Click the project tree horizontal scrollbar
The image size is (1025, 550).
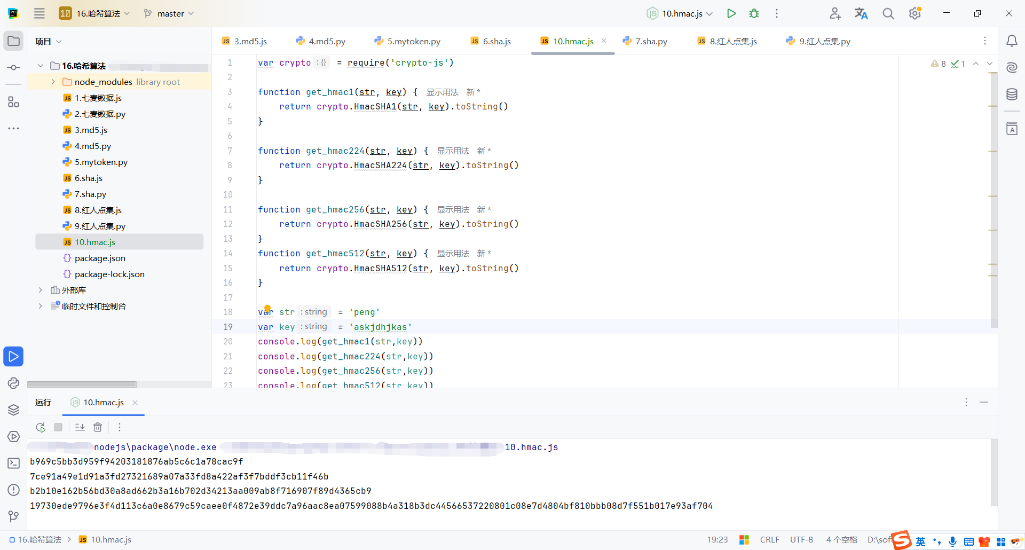[x=82, y=384]
